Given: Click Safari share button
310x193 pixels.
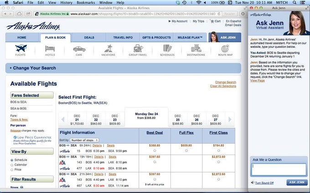Looking at the screenshot, I should [x=28, y=14].
